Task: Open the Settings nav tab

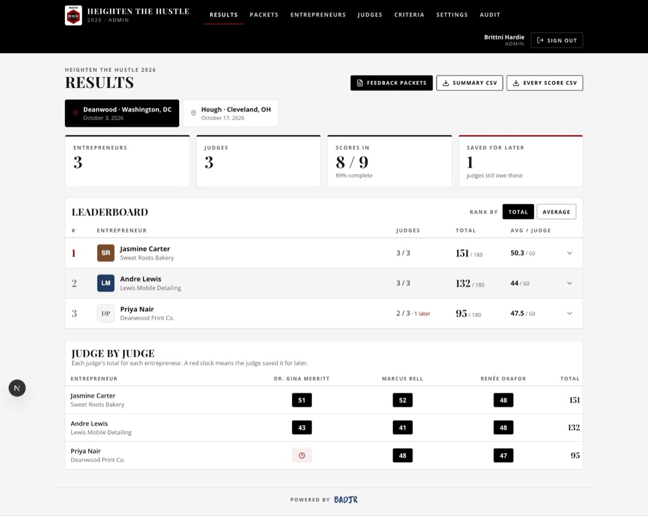Action: (x=452, y=15)
